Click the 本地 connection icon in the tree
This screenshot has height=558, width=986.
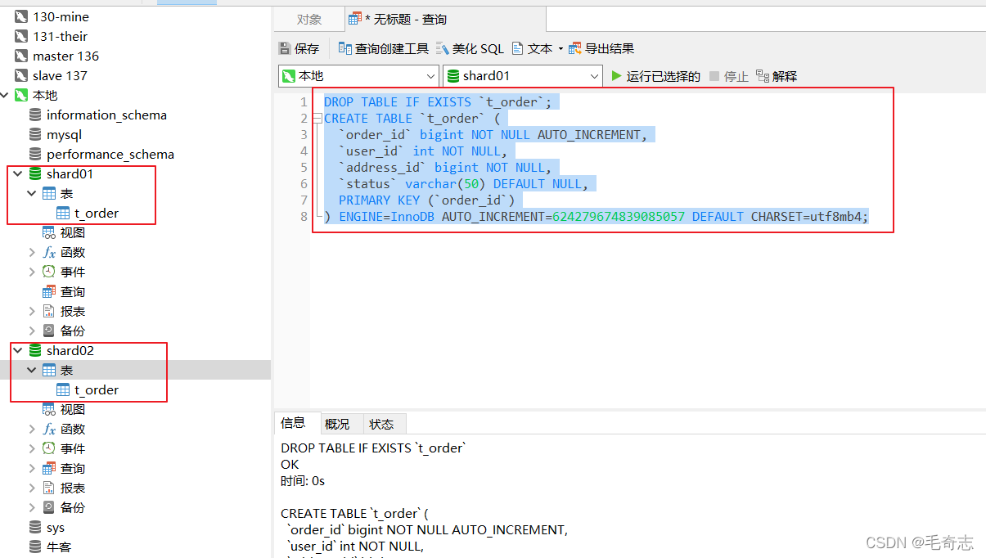coord(21,95)
